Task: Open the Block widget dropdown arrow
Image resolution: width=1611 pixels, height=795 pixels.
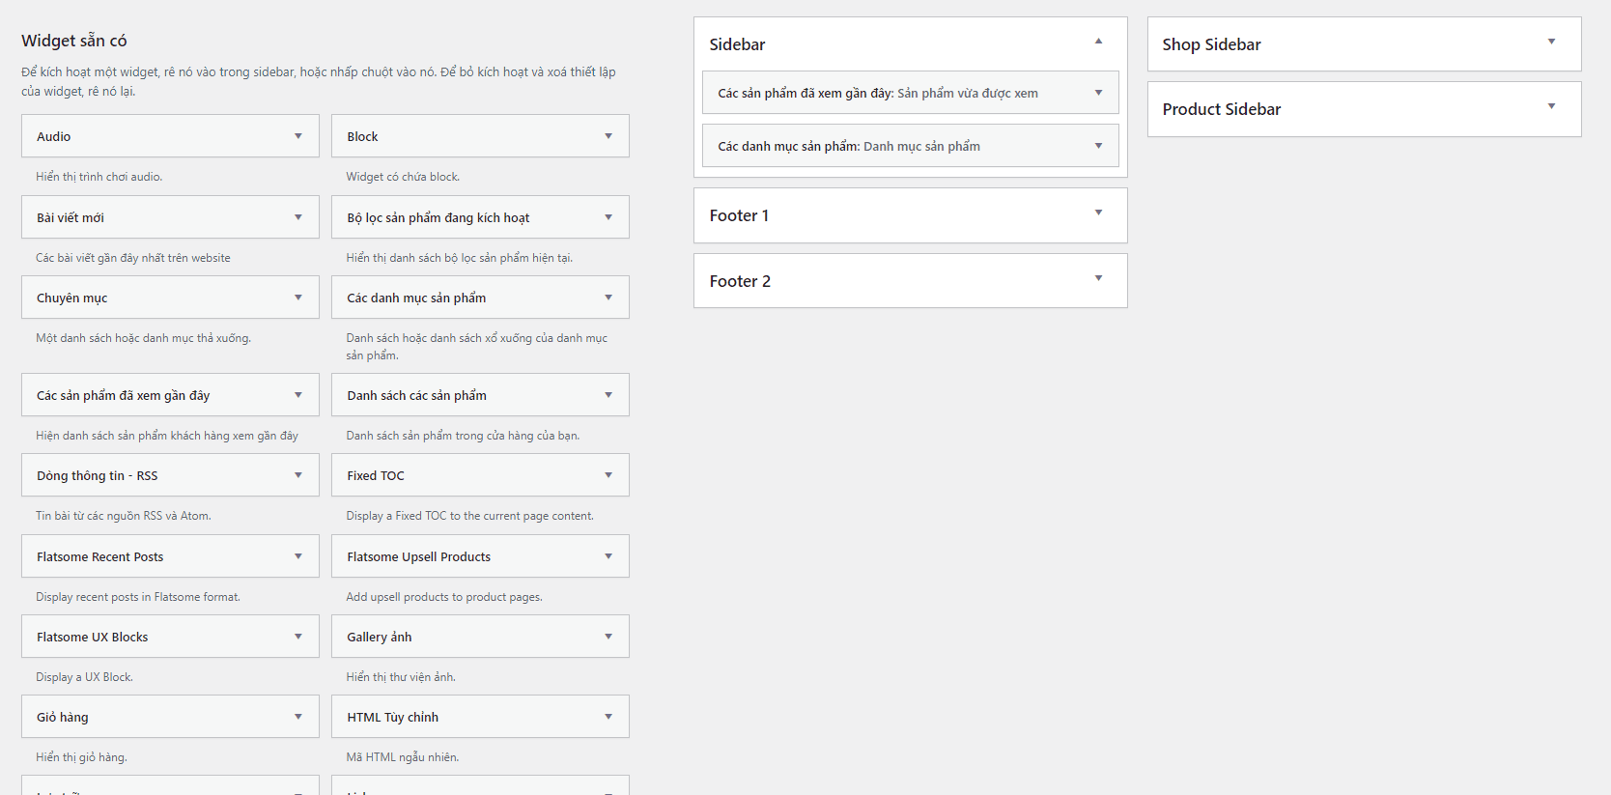Action: pyautogui.click(x=608, y=136)
